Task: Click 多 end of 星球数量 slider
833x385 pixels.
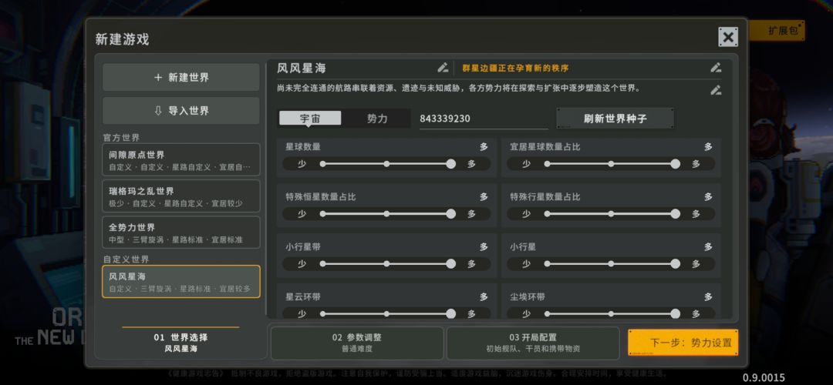Action: coord(471,164)
